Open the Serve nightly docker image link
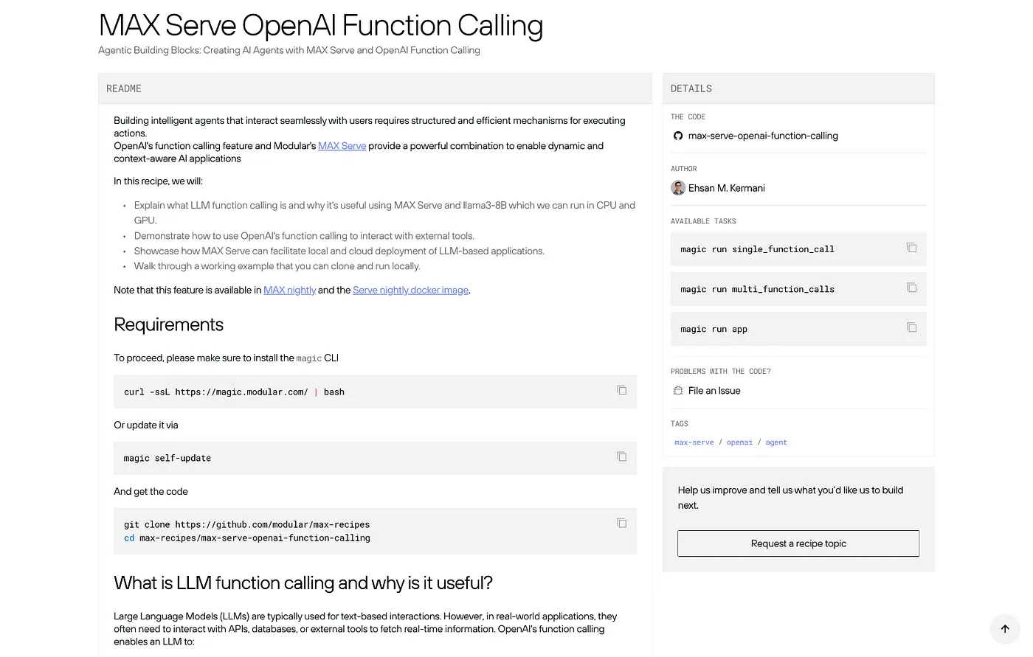This screenshot has height=657, width=1033. click(x=410, y=290)
